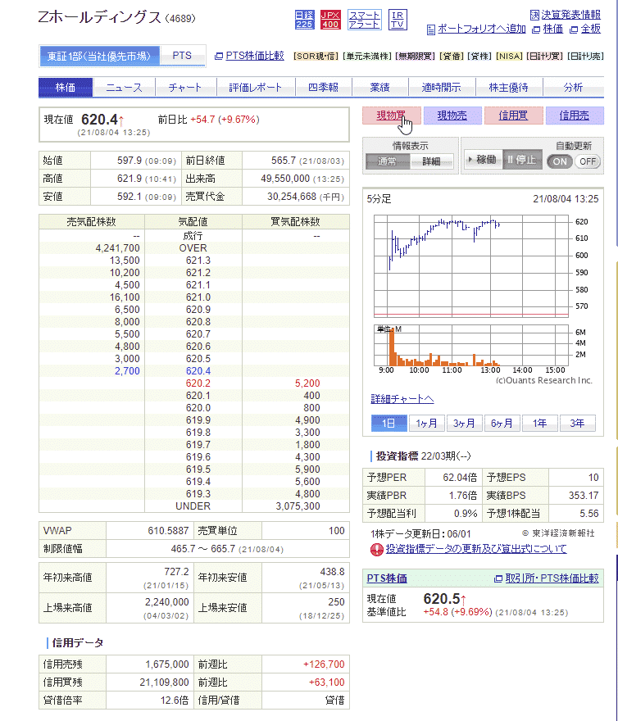
Task: Open PTS株価比較 link
Action: pyautogui.click(x=249, y=56)
